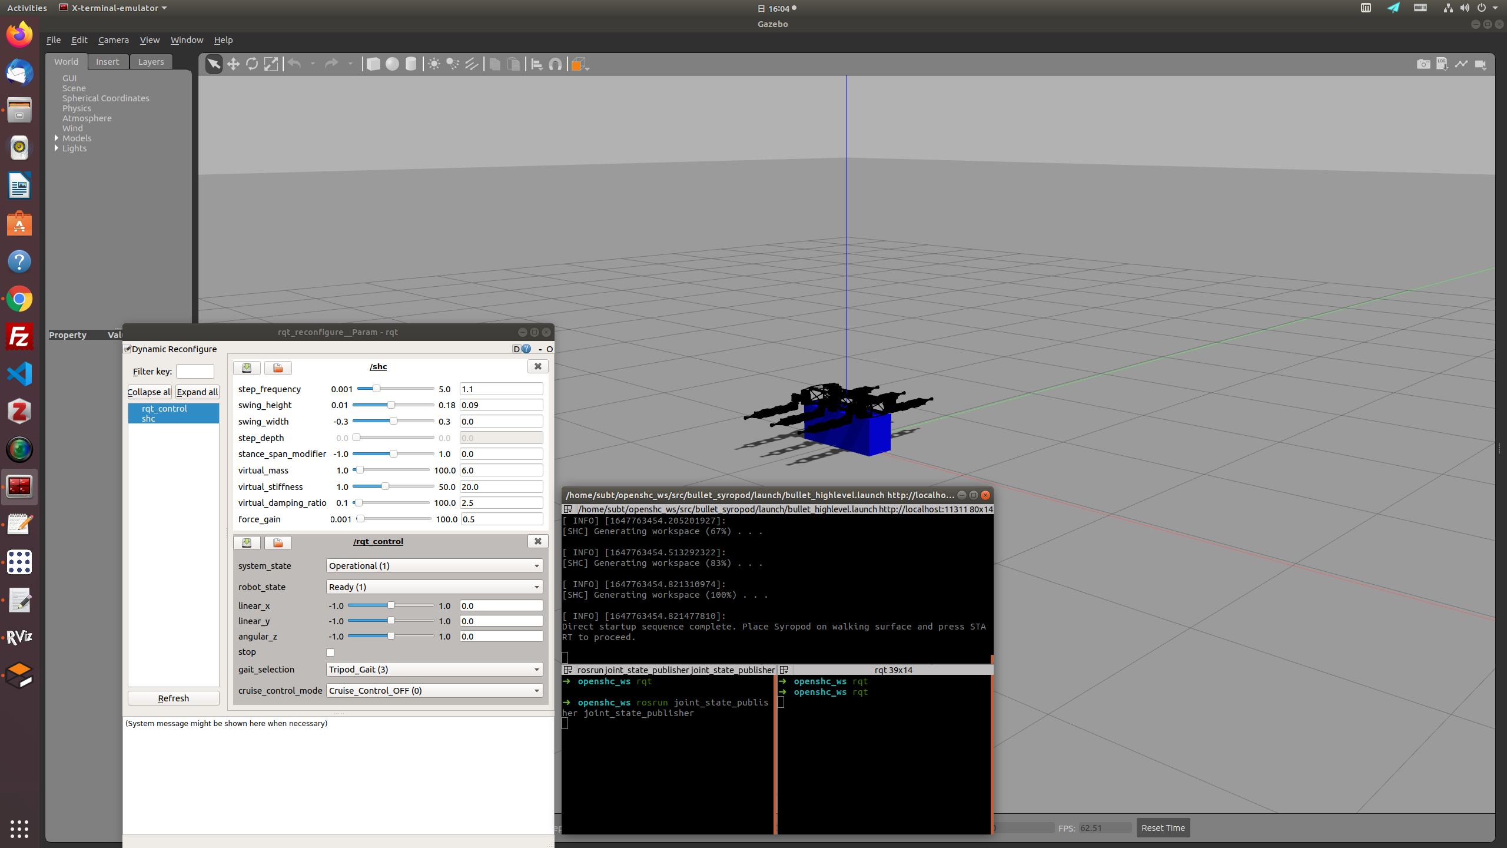The width and height of the screenshot is (1507, 848).
Task: Open the Camera menu
Action: point(113,39)
